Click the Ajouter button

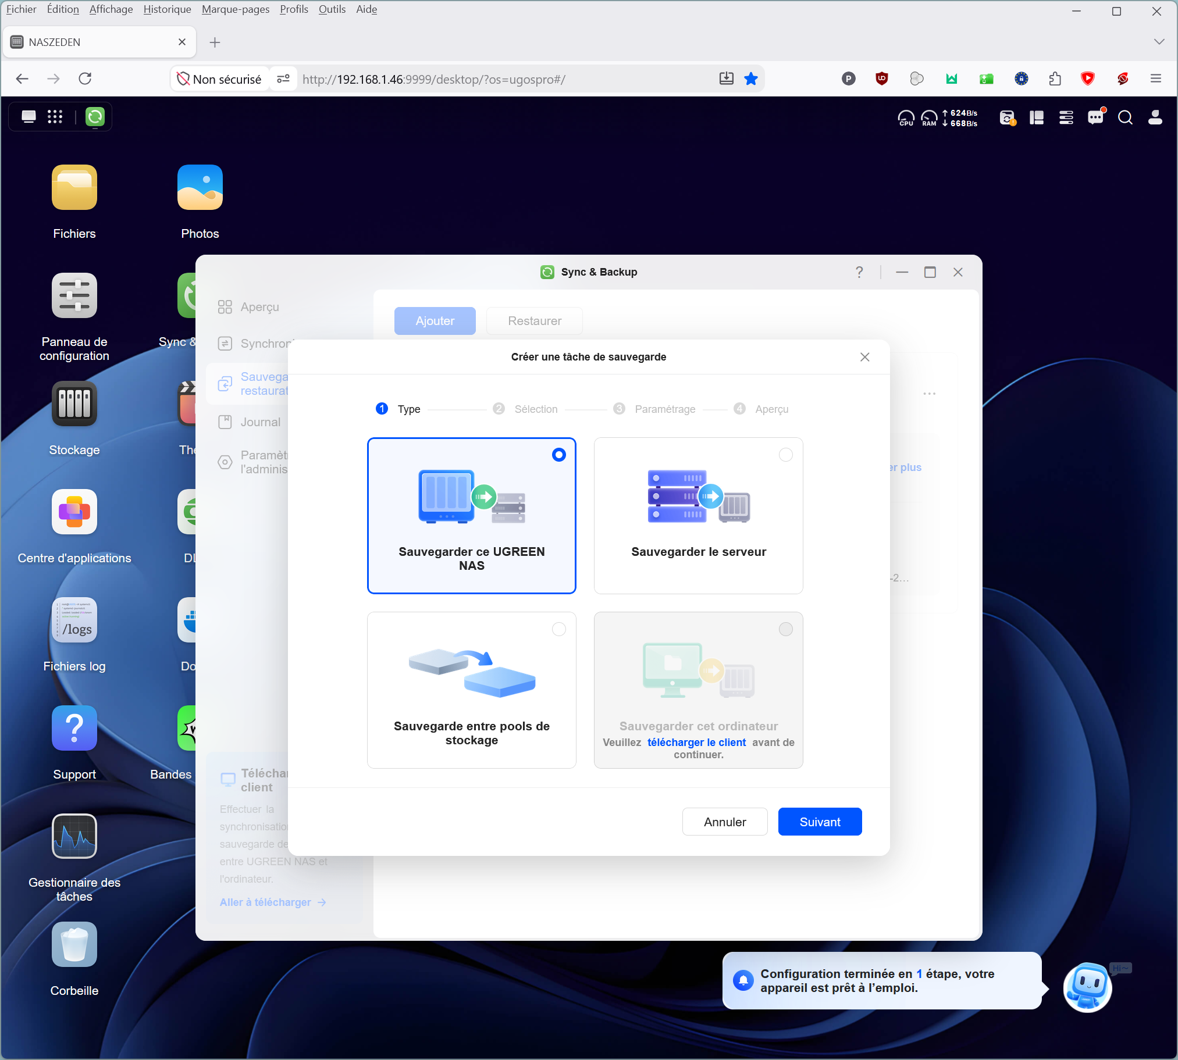coord(435,322)
